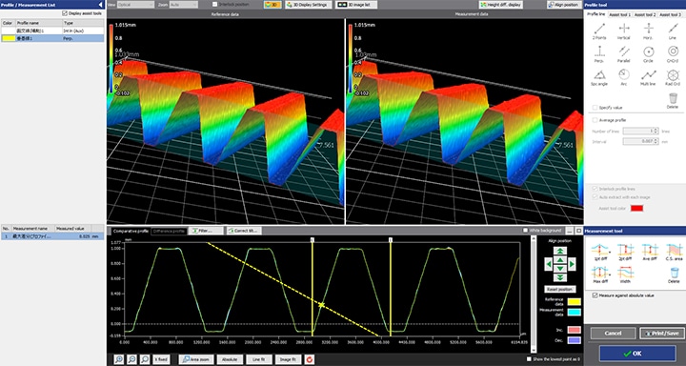
Task: Click the Filter... button
Action: (206, 231)
